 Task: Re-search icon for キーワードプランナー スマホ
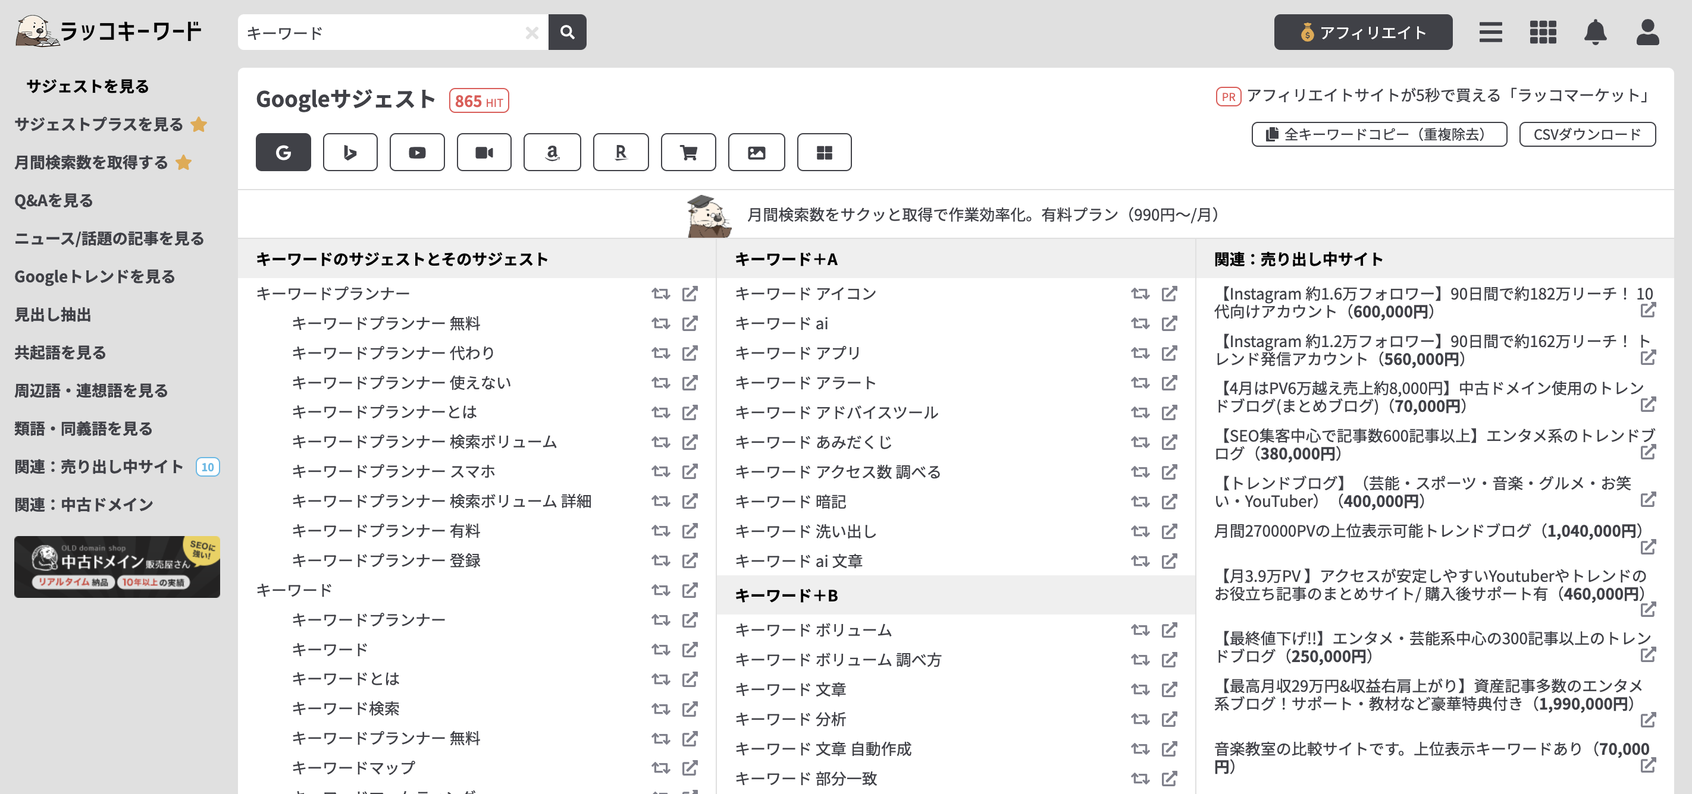[x=661, y=471]
